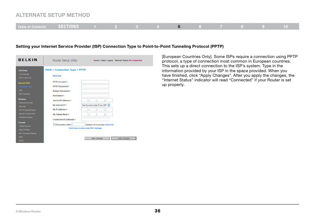The height and width of the screenshot is (220, 315).
Task: Open More Info link beside no activity text
Action: coord(110,124)
